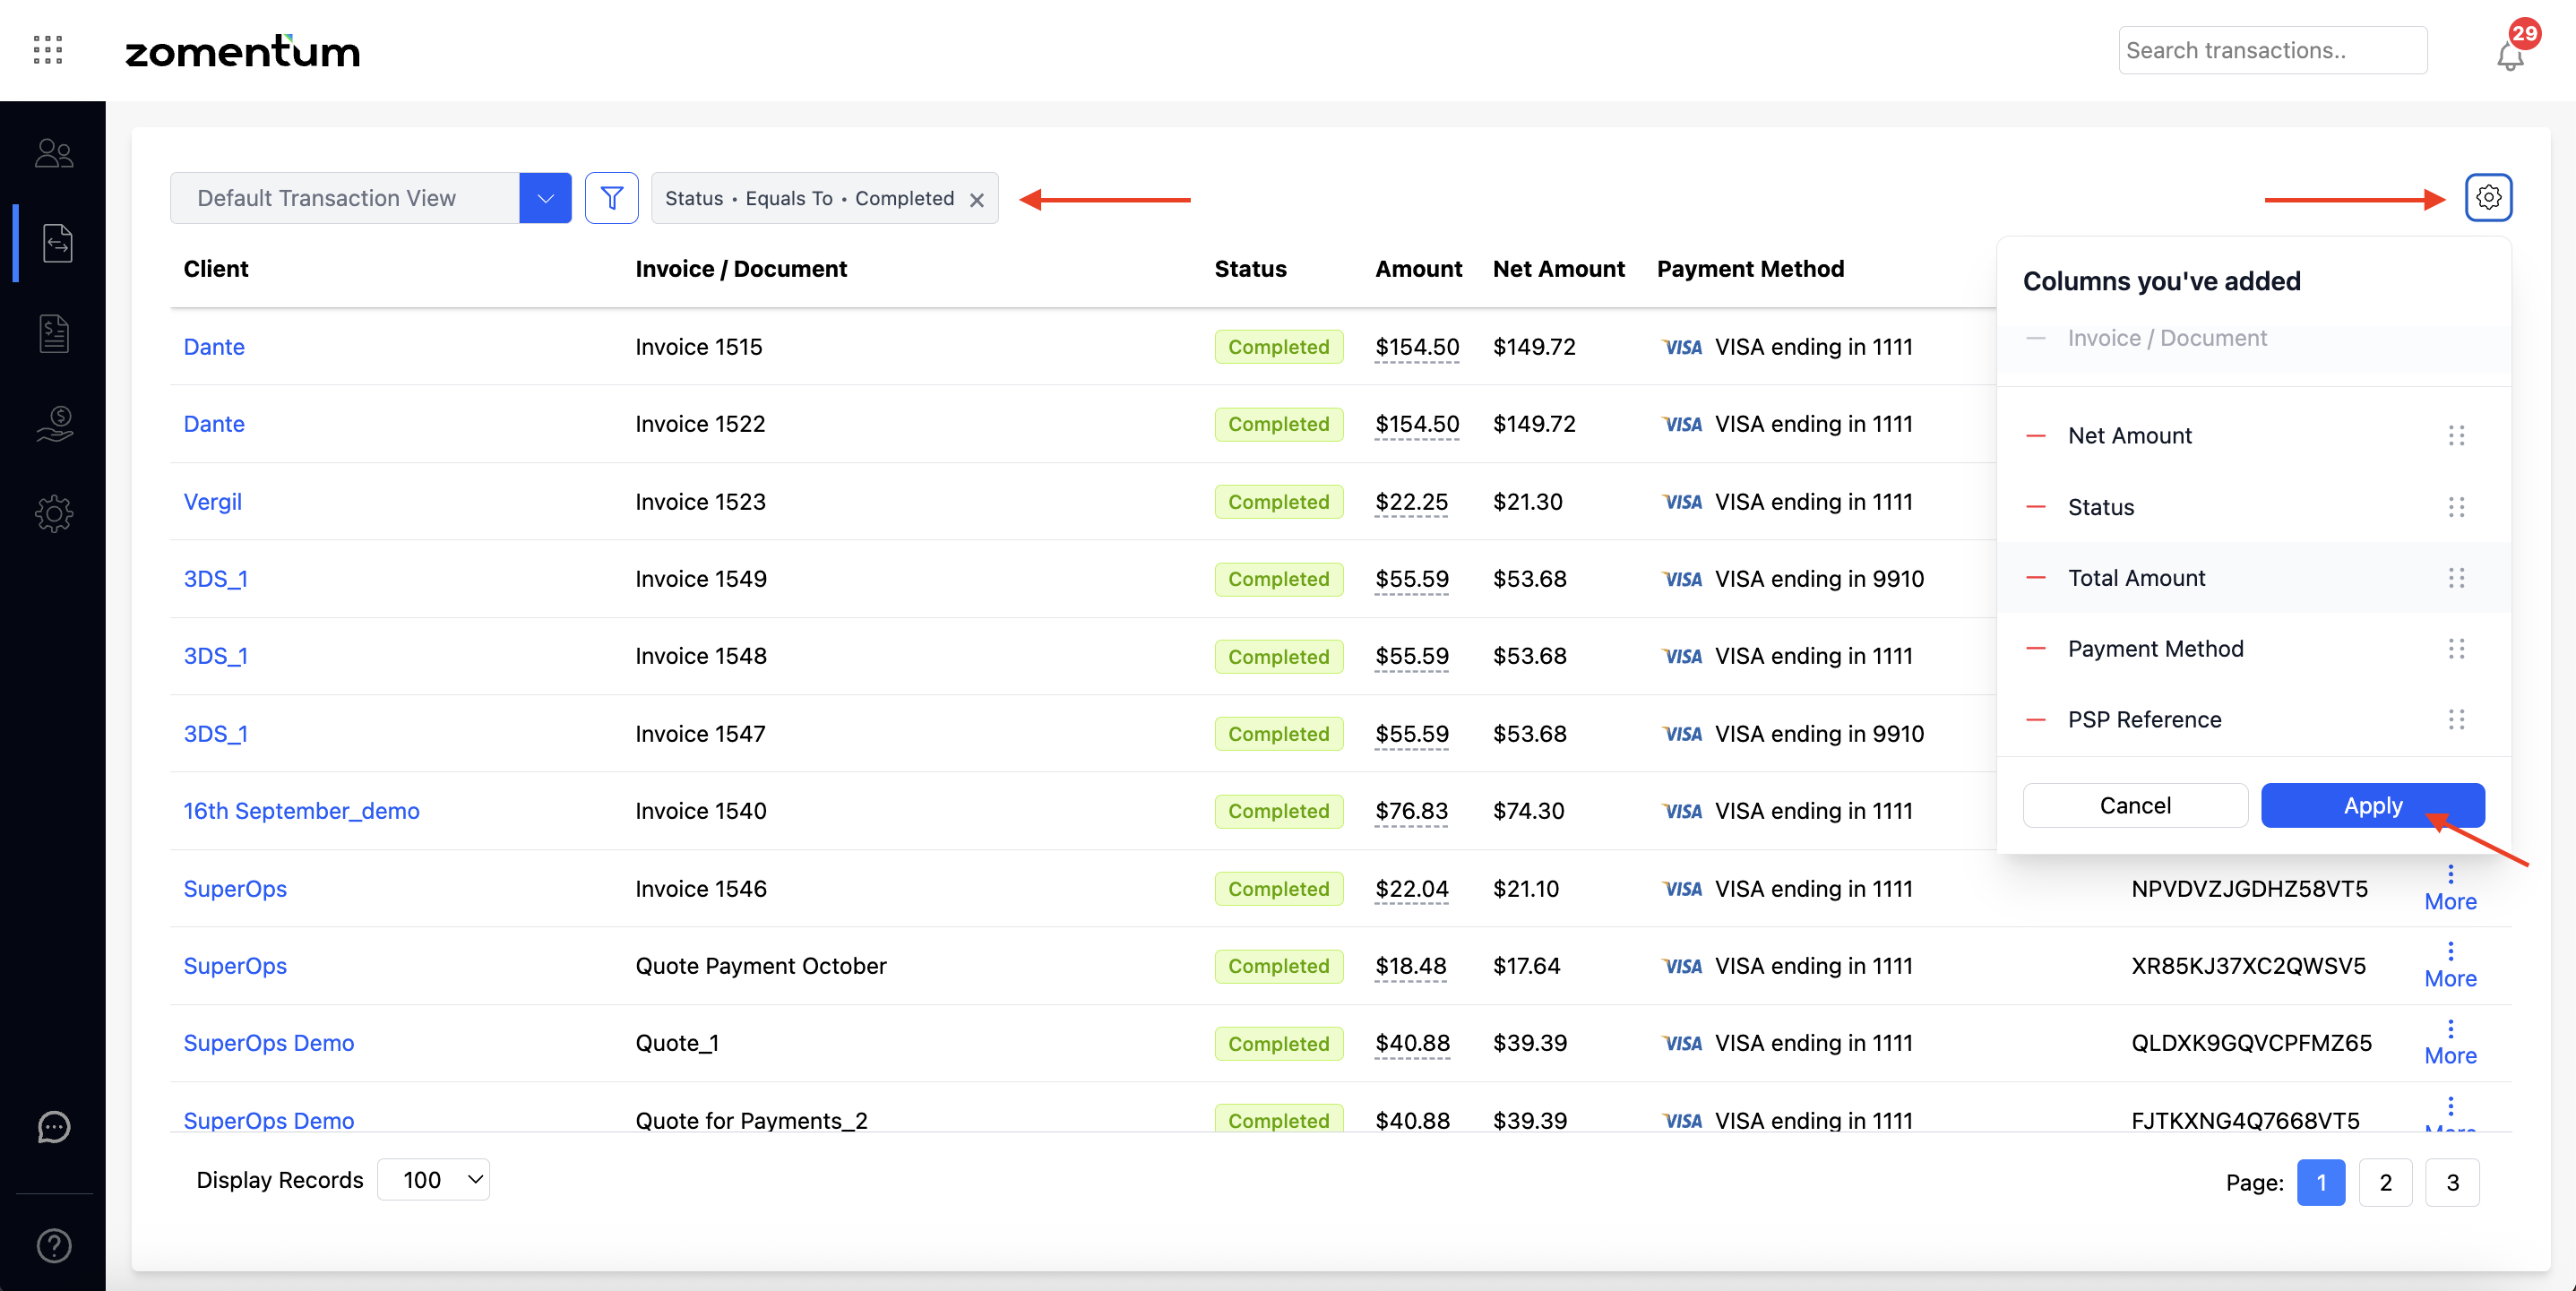The image size is (2576, 1291).
Task: Open the apps grid launcher icon
Action: 48,50
